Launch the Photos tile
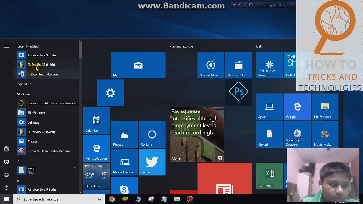The width and height of the screenshot is (363, 204). pyautogui.click(x=124, y=134)
